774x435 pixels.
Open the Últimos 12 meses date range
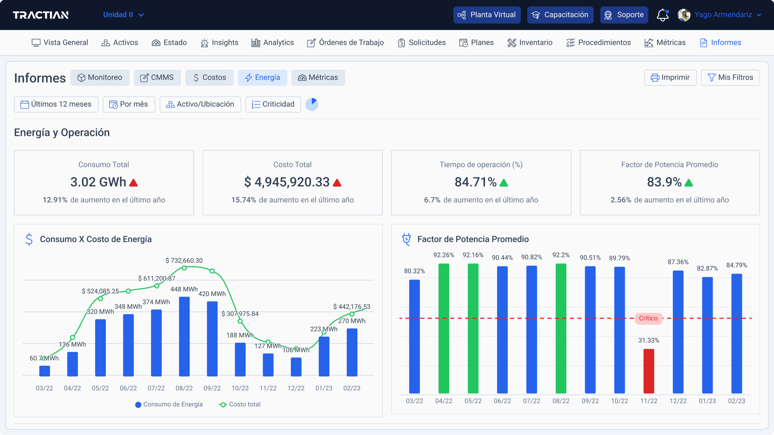[x=56, y=104]
